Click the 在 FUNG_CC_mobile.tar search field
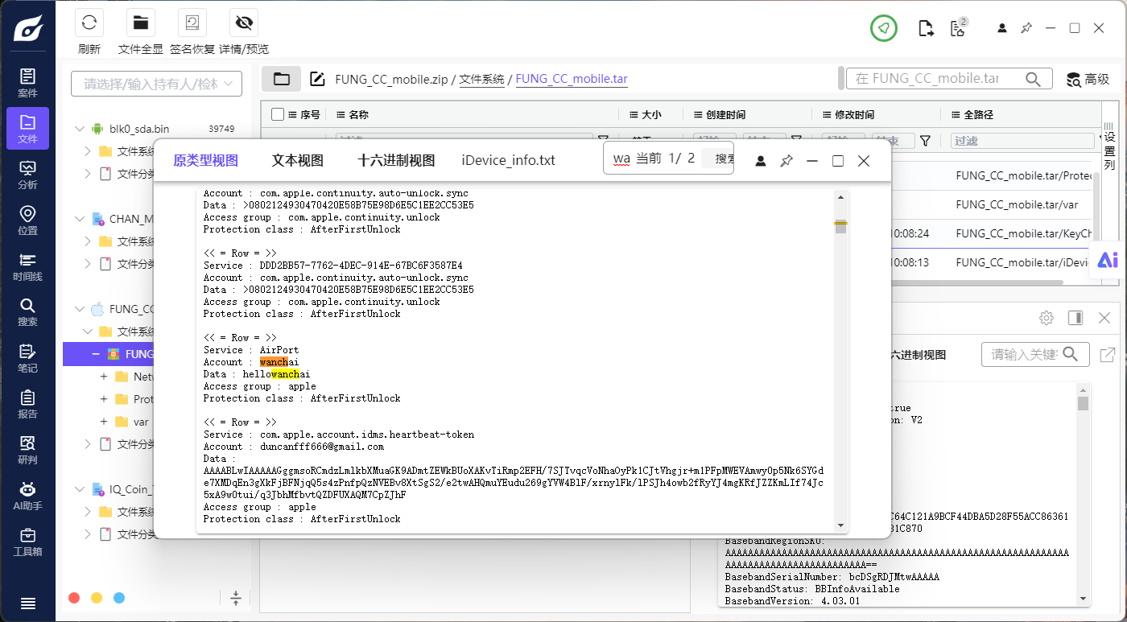This screenshot has width=1127, height=622. (947, 79)
